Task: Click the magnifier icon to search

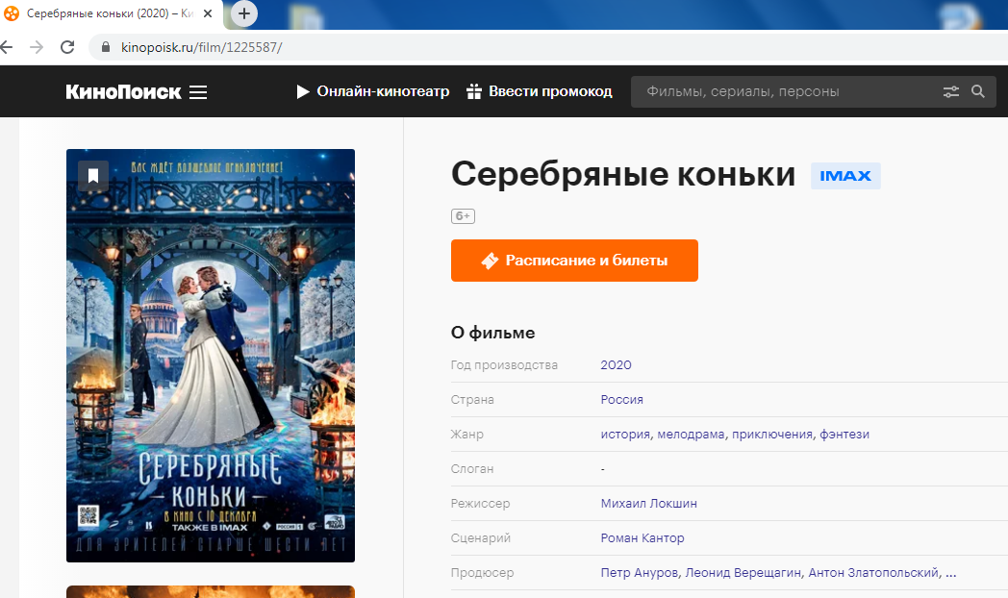Action: point(978,91)
